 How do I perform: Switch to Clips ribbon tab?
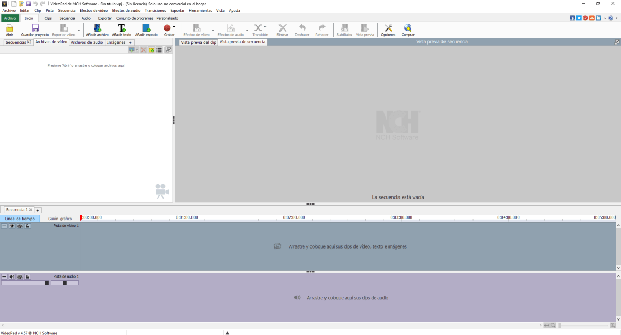(48, 18)
